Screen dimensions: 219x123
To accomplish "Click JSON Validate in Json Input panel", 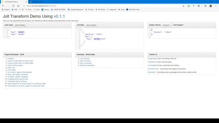I will [20, 25].
